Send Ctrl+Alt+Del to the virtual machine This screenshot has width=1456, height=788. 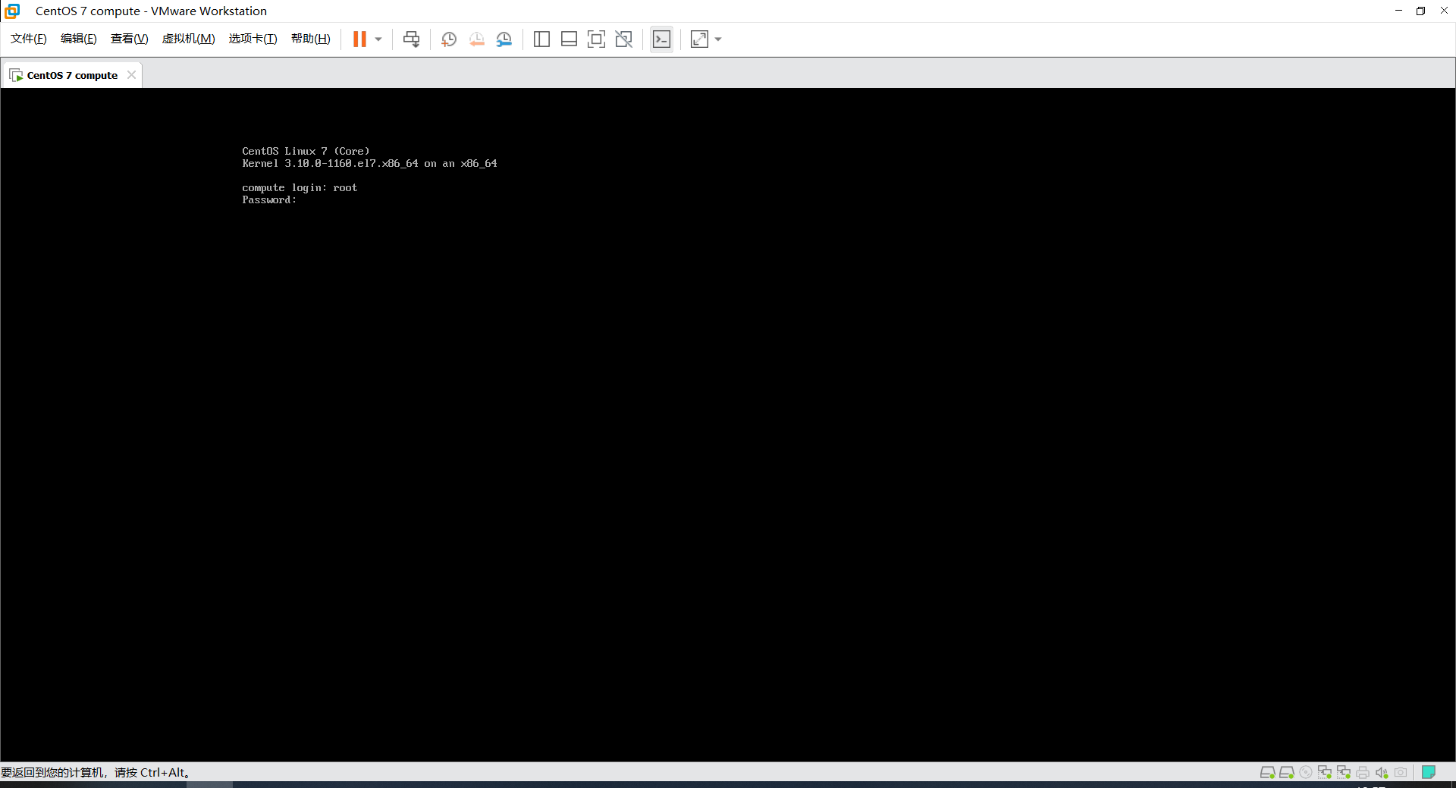pyautogui.click(x=411, y=39)
